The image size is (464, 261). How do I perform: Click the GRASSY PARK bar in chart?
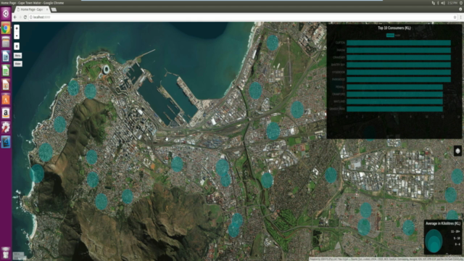pyautogui.click(x=394, y=109)
